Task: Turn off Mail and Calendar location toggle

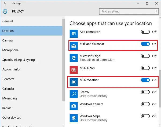Action: click(x=145, y=44)
